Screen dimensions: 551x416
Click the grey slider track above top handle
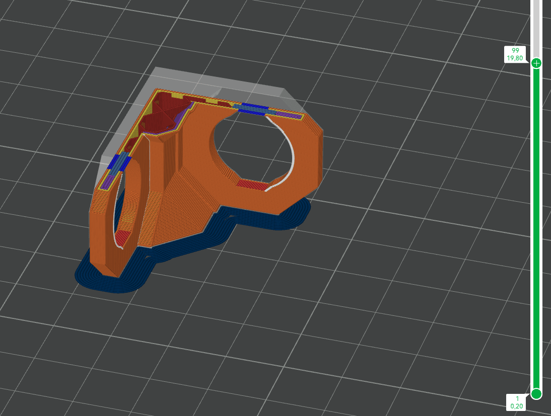click(x=536, y=28)
